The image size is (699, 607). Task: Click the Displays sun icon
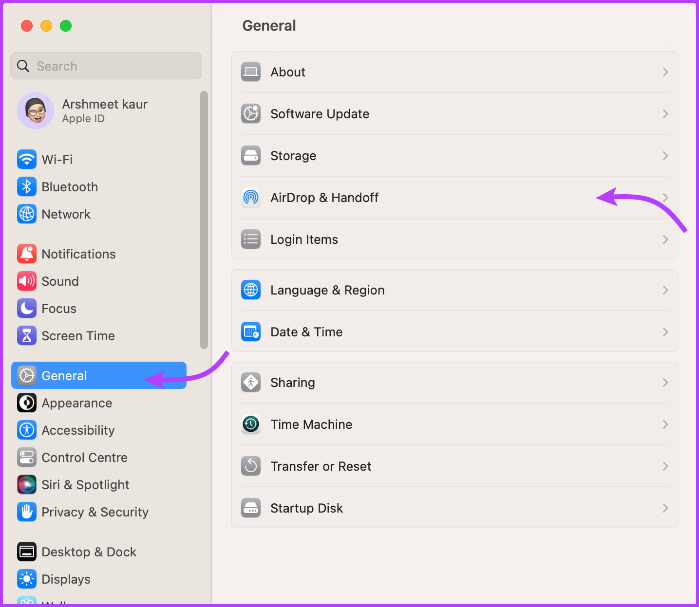pos(27,579)
